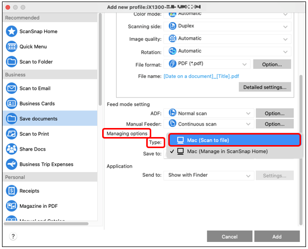Select the ScanSnap Home star icon
The height and width of the screenshot is (249, 308).
12,31
